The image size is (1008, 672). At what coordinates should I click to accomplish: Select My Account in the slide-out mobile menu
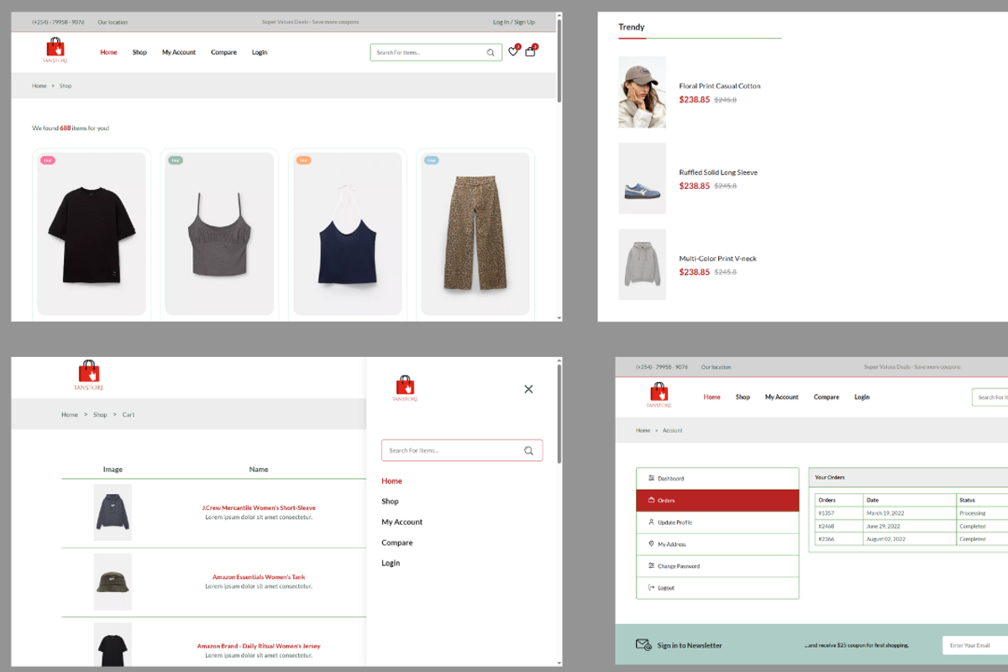402,522
